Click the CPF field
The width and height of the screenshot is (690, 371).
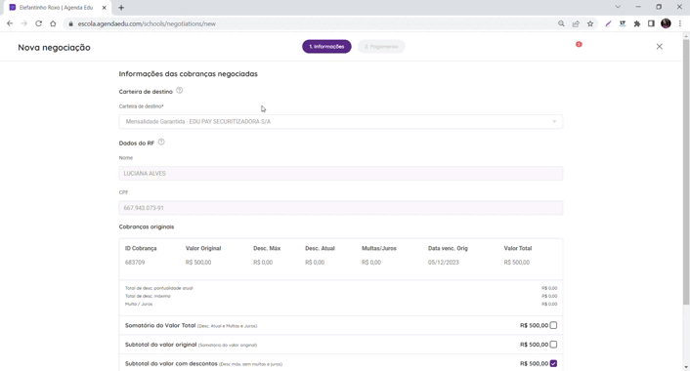[340, 208]
